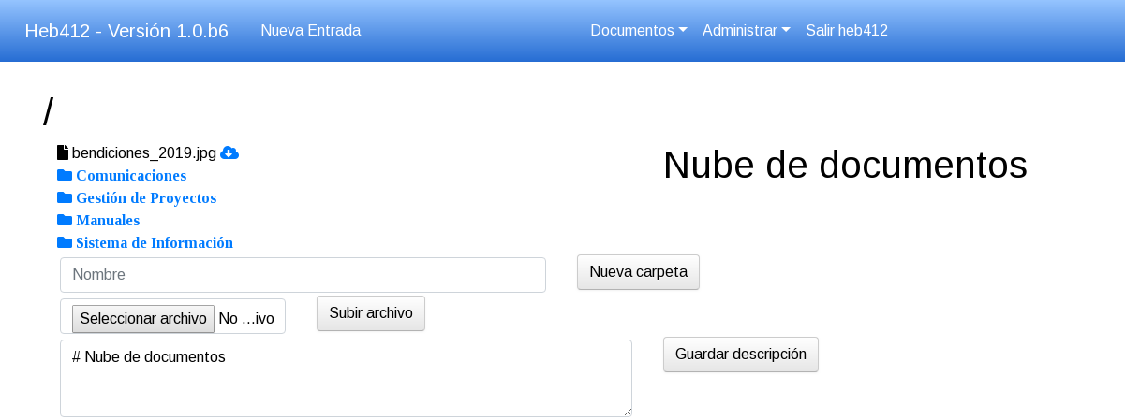Open the Manuales folder link

pos(108,221)
